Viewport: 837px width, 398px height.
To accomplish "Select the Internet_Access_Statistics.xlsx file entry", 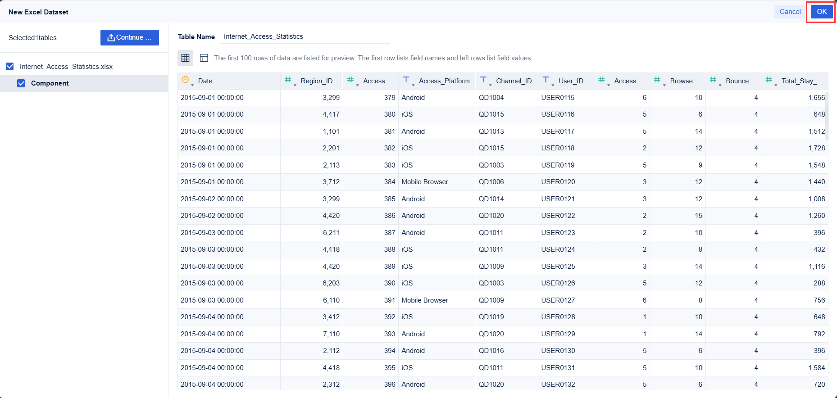I will [x=66, y=67].
